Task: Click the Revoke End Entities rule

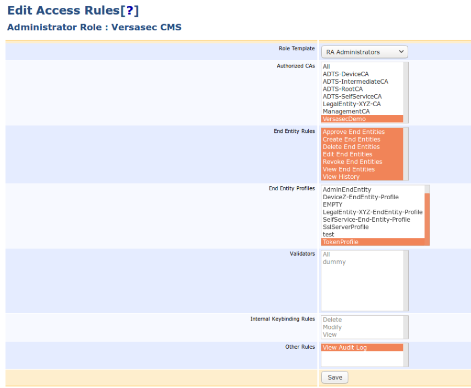Action: coord(352,162)
